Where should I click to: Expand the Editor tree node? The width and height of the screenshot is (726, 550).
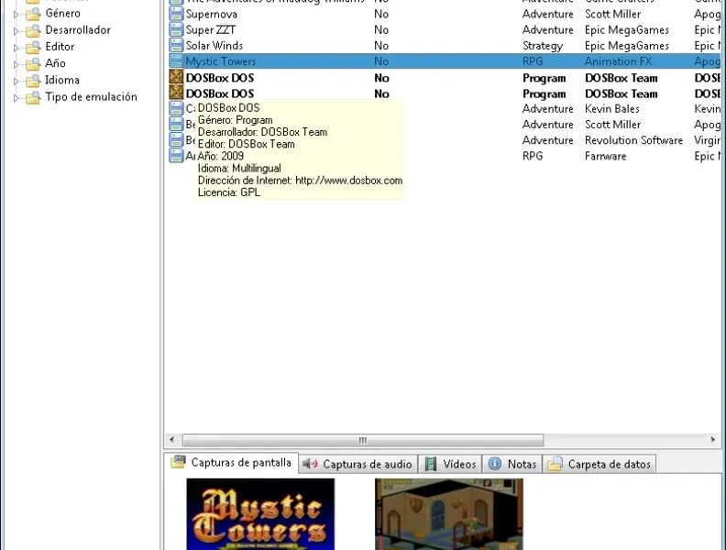pyautogui.click(x=16, y=48)
